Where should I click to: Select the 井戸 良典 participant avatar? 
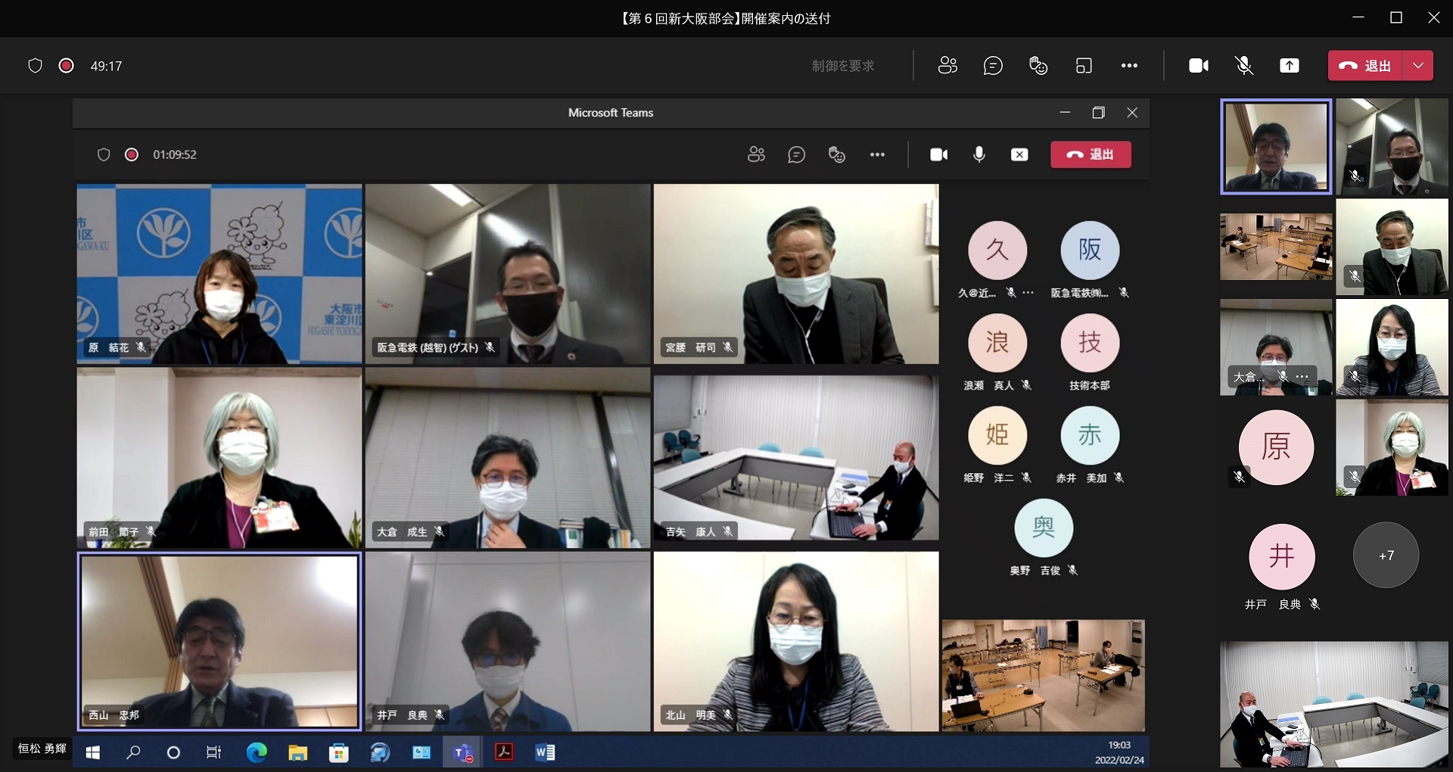pyautogui.click(x=1281, y=556)
